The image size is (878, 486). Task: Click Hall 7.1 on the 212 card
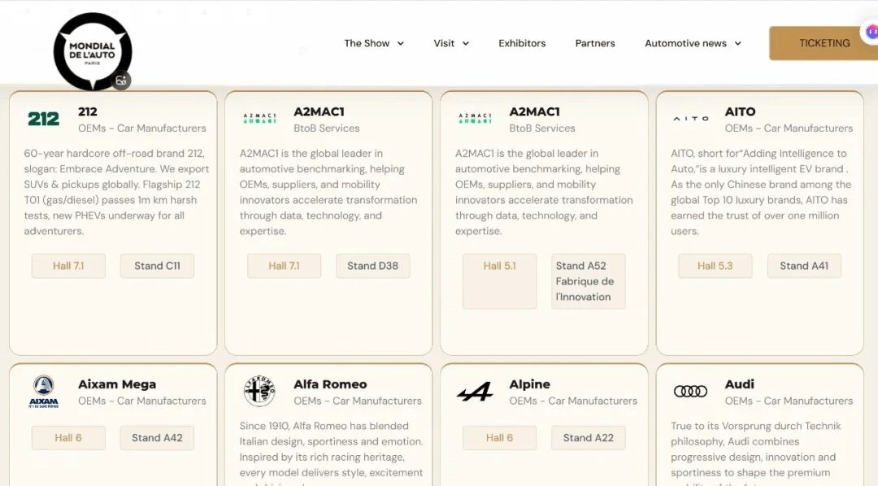(68, 266)
